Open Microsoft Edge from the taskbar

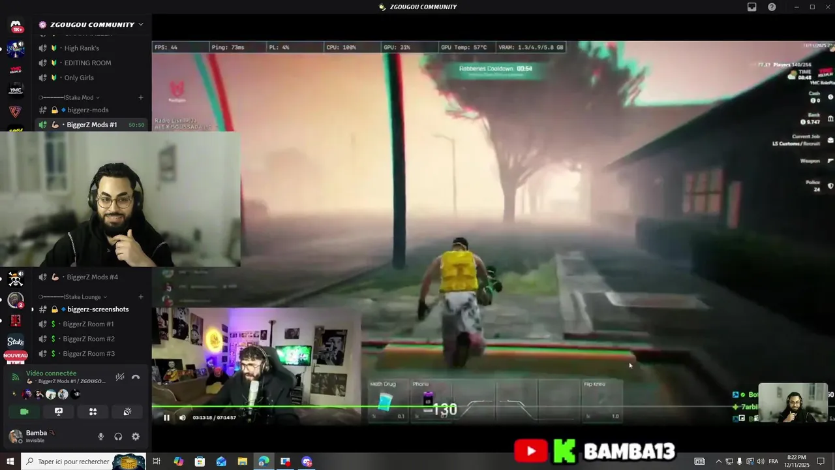(x=264, y=462)
